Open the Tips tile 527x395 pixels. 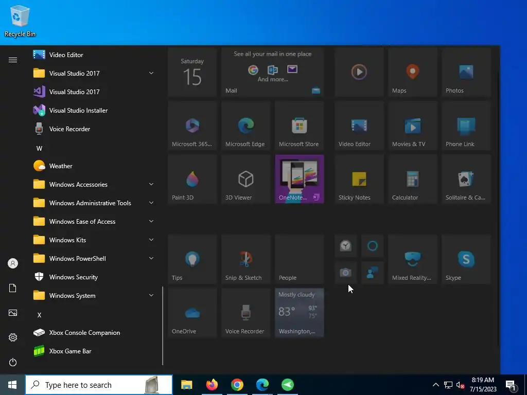(x=192, y=259)
